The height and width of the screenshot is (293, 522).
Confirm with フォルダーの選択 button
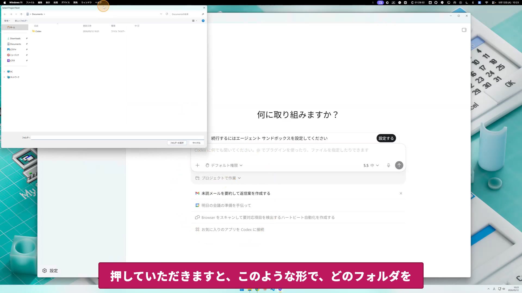pos(177,143)
